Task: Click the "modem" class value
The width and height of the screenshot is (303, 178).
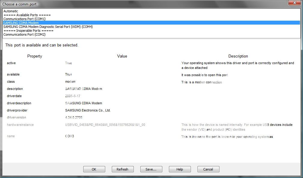Action: [70, 82]
